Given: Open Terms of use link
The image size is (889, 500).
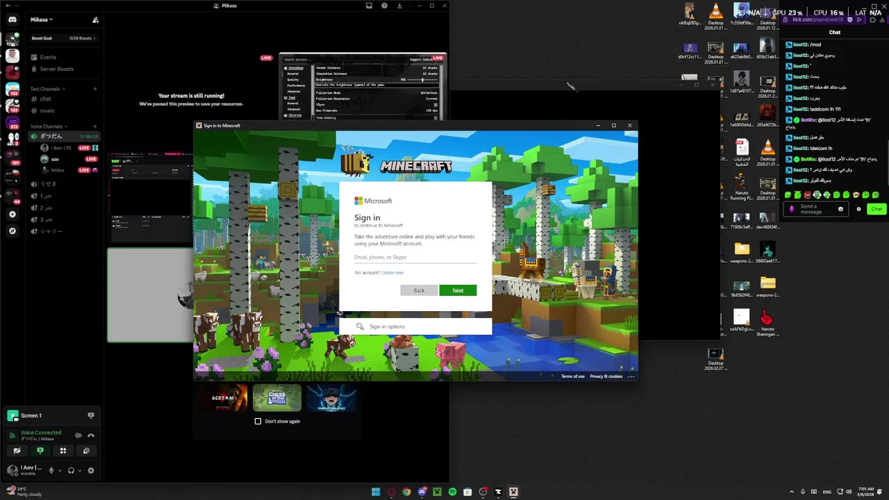Looking at the screenshot, I should pos(573,376).
